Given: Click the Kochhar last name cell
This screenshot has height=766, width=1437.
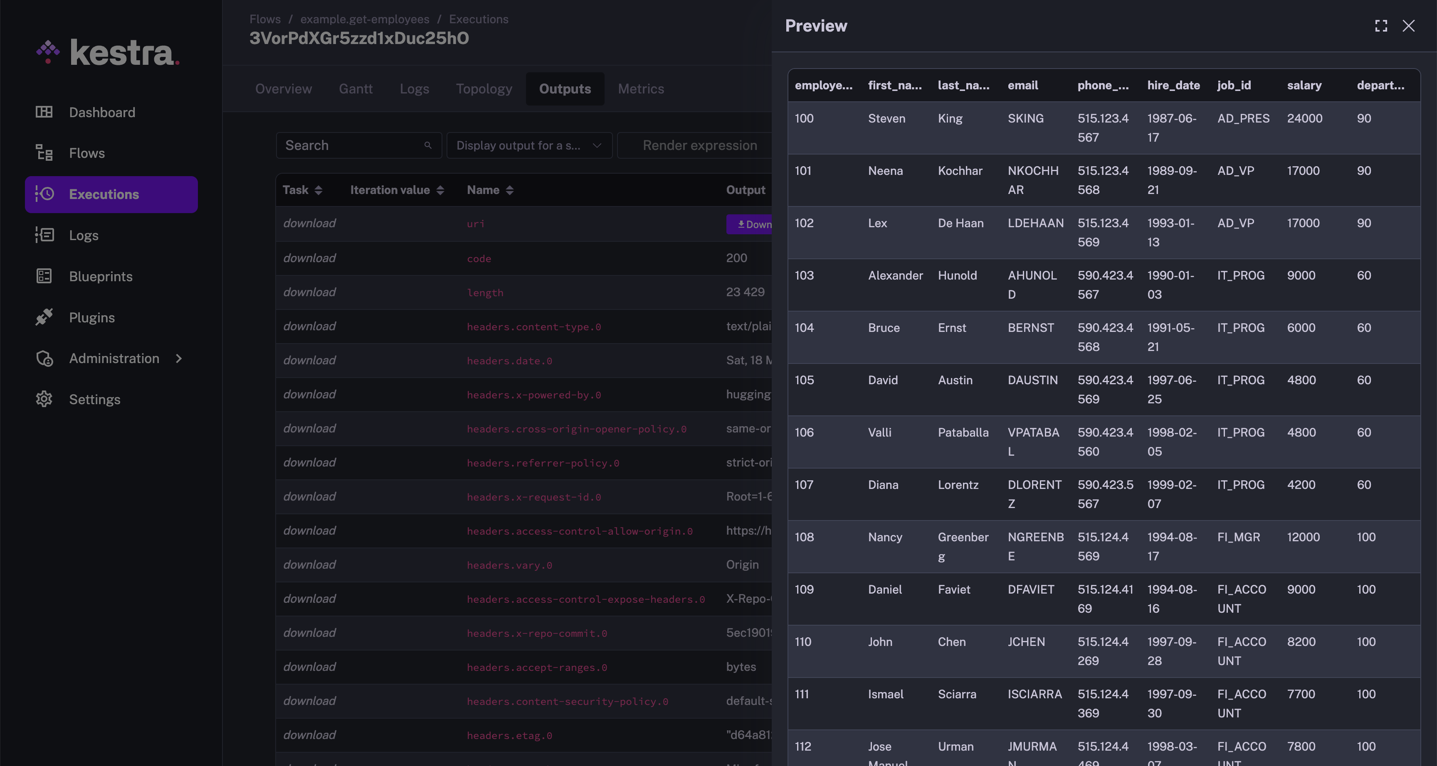Looking at the screenshot, I should click(960, 171).
